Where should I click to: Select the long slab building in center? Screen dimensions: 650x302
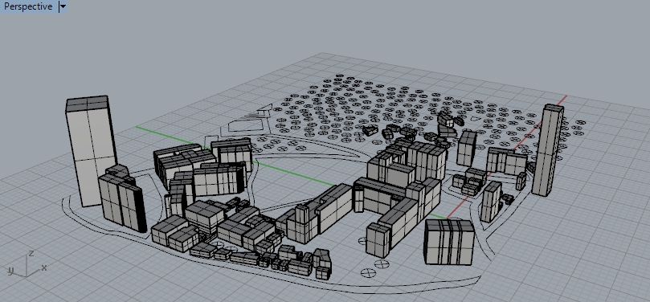coord(334,209)
